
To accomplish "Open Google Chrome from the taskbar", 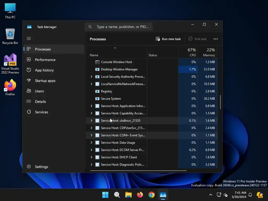I will coord(152,195).
